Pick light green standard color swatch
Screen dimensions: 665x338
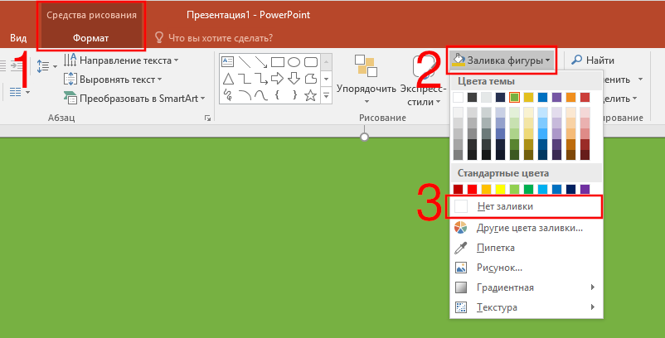514,189
